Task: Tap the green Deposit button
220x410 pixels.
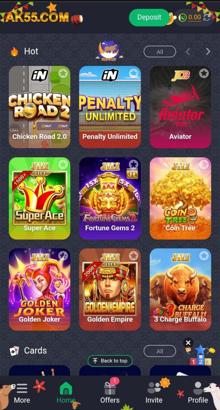Action: click(x=149, y=17)
